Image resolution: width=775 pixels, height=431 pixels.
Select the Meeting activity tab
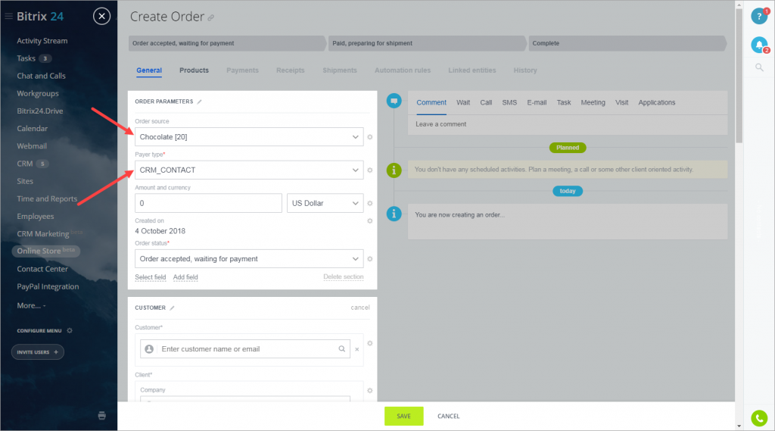[x=593, y=102]
